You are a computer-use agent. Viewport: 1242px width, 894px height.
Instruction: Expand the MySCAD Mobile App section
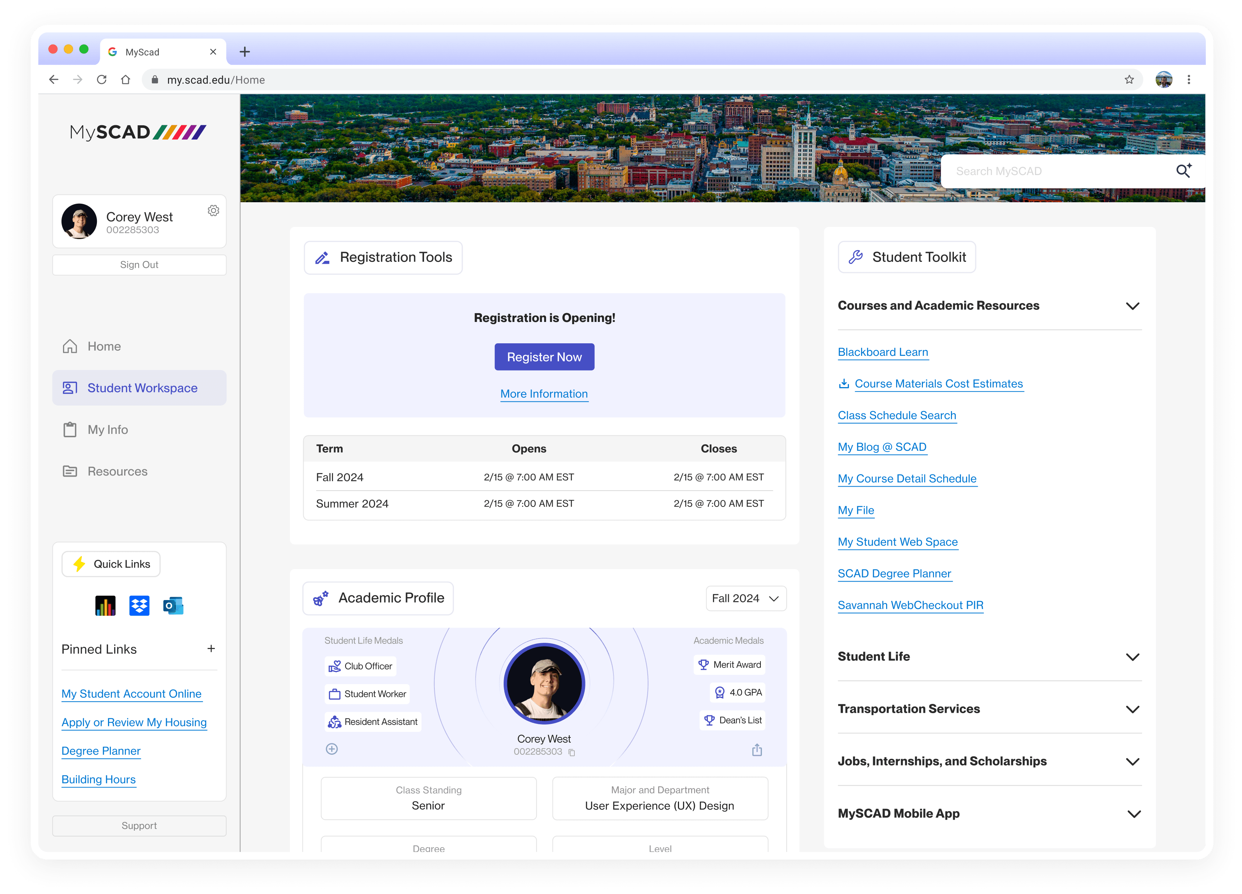click(x=1134, y=814)
